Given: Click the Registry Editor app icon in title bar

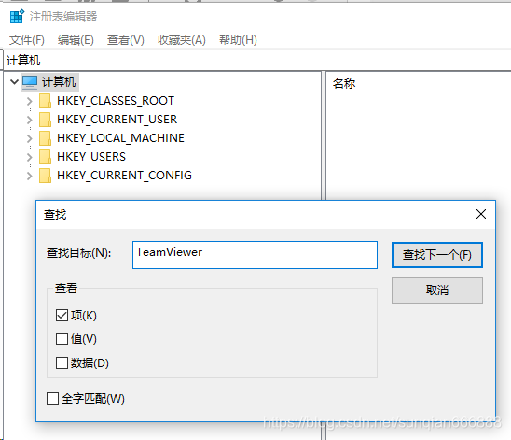Looking at the screenshot, I should (17, 16).
